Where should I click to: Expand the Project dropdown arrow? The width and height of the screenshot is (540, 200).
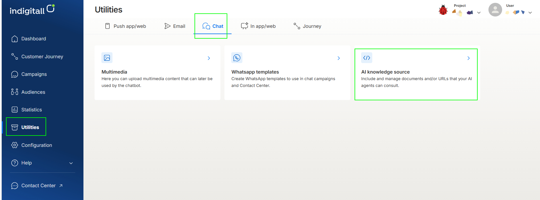(479, 13)
